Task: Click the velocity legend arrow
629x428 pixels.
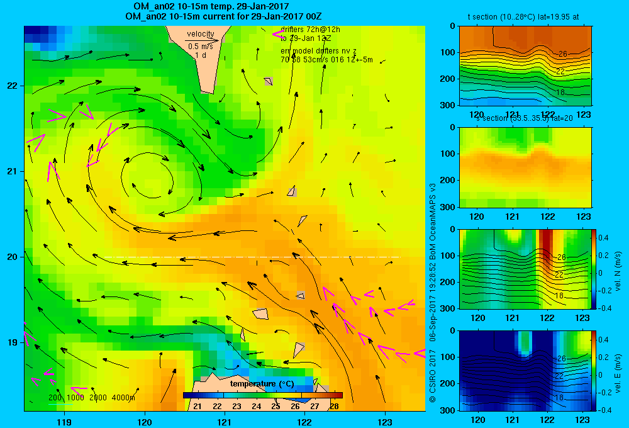Action: [202, 40]
